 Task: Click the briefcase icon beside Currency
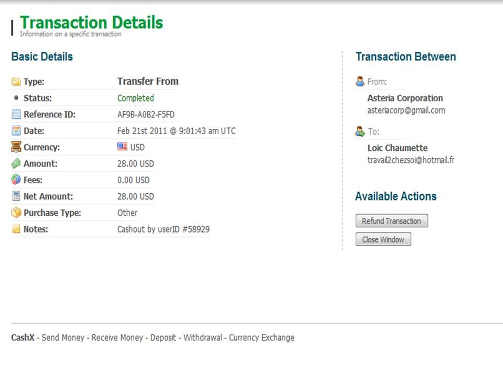click(16, 147)
